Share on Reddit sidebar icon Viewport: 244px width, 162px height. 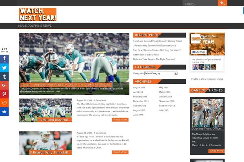[4, 102]
